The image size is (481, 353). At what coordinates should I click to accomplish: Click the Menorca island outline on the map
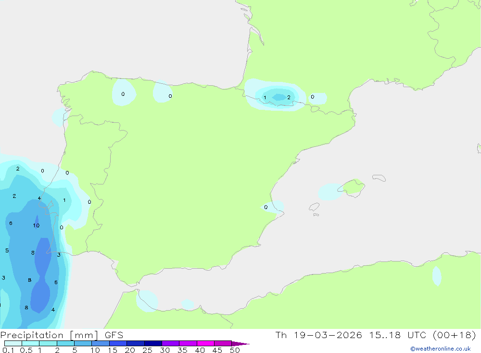click(379, 178)
